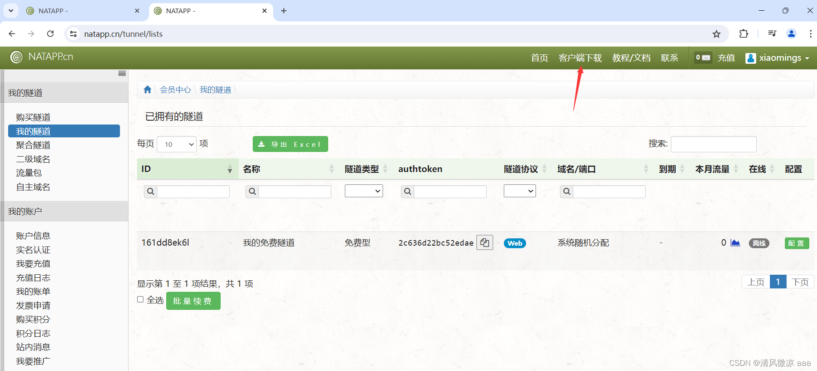817x371 pixels.
Task: Go back to previous page
Action: pos(12,34)
